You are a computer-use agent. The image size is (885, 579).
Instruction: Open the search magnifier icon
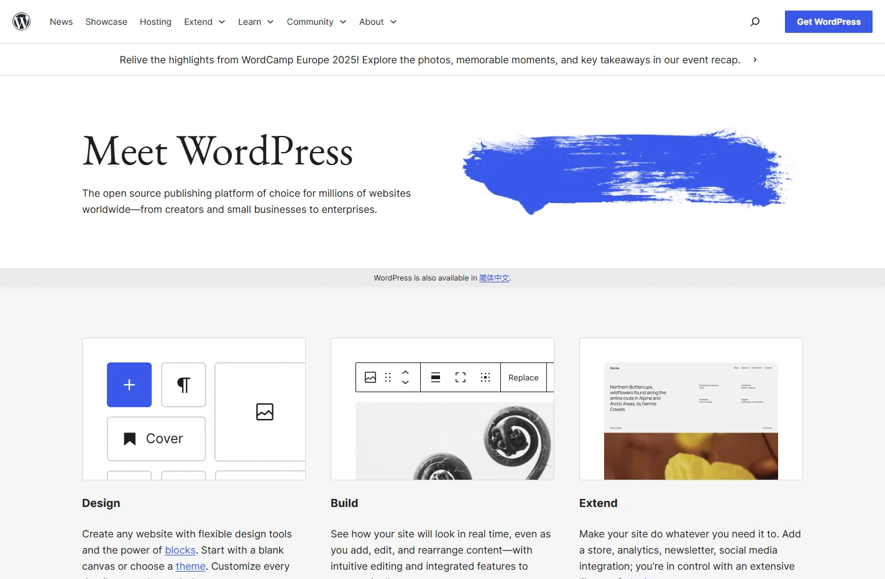[x=755, y=22]
